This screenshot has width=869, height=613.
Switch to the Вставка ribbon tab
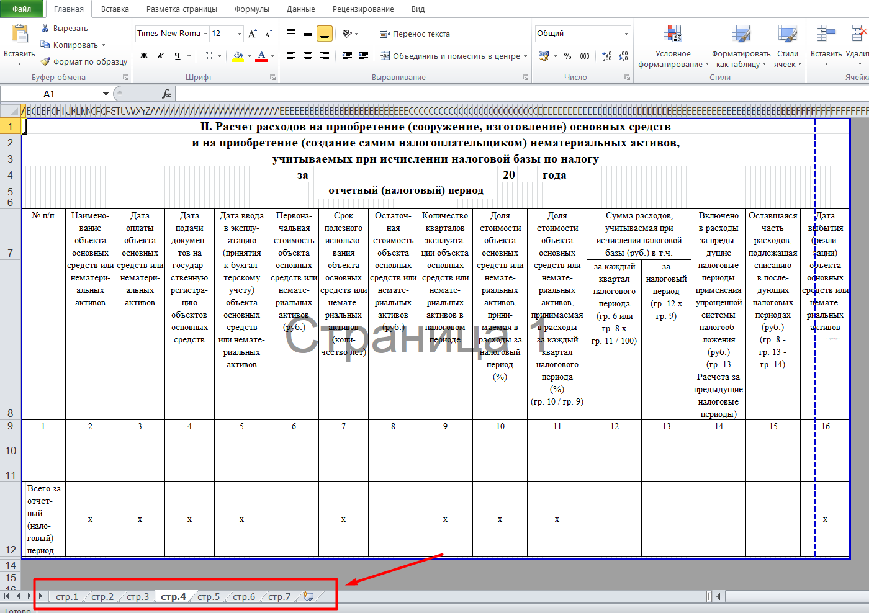coord(115,9)
